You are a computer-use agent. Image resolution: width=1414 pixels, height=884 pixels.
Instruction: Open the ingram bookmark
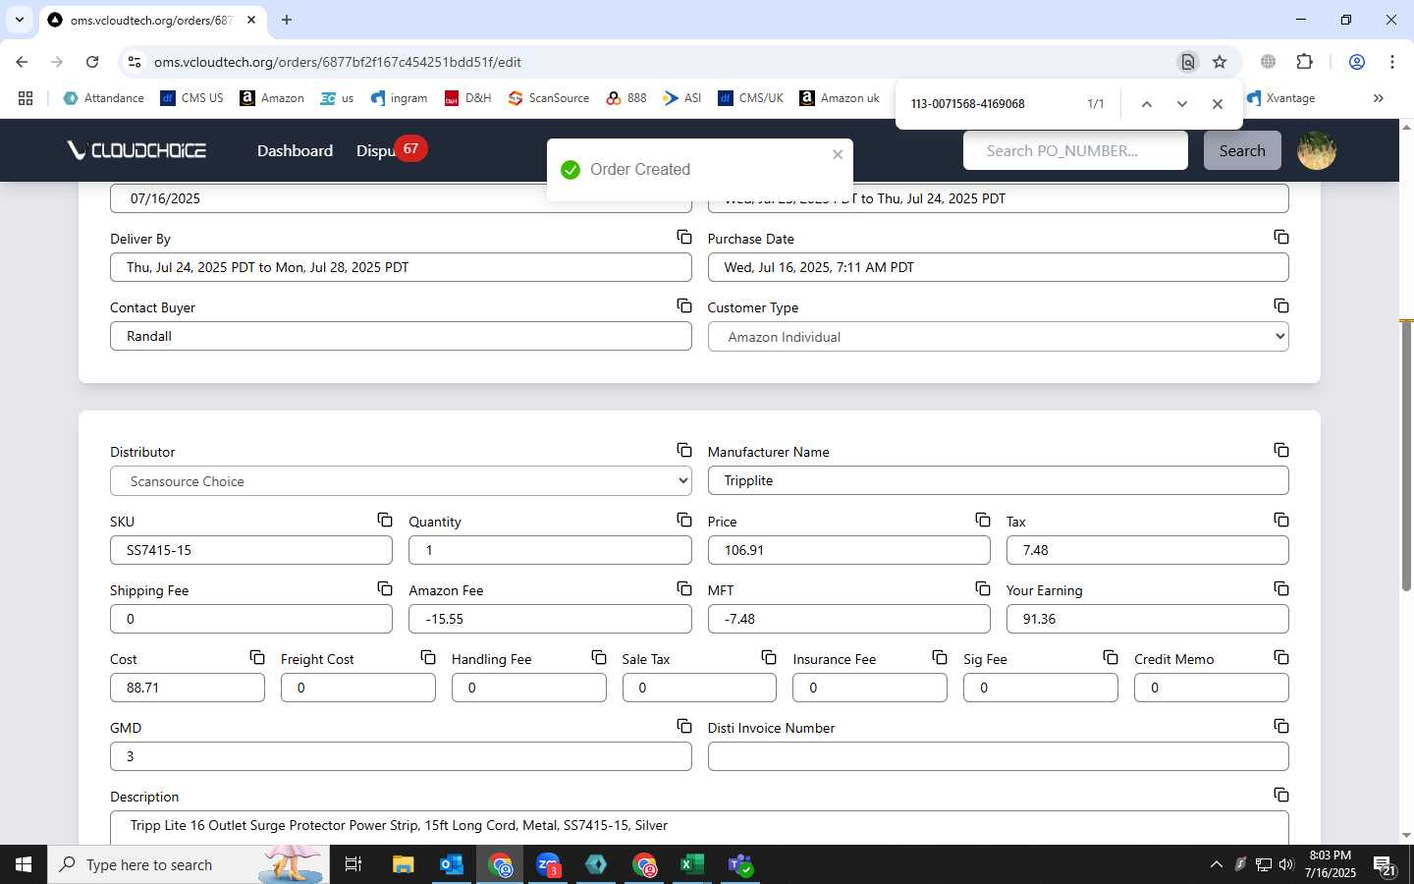399,98
